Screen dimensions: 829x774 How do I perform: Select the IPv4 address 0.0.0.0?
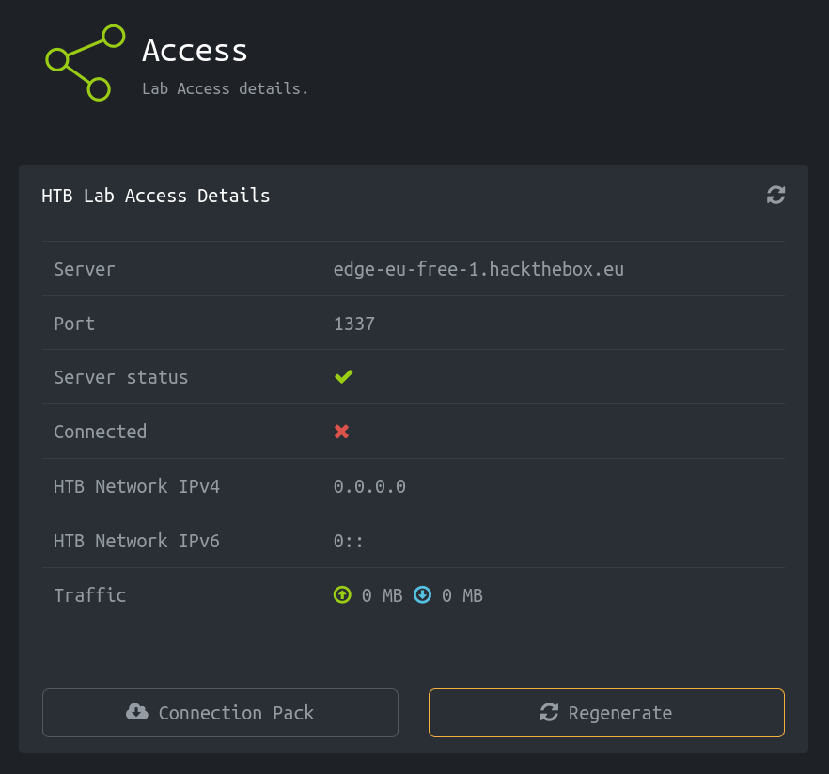point(369,487)
